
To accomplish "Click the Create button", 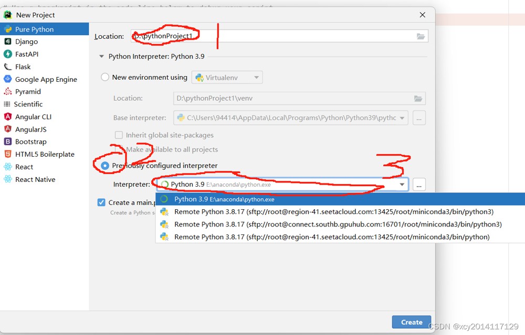I will coord(412,322).
